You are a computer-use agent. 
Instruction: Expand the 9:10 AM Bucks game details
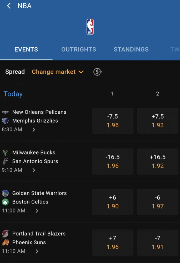pyautogui.click(x=34, y=170)
